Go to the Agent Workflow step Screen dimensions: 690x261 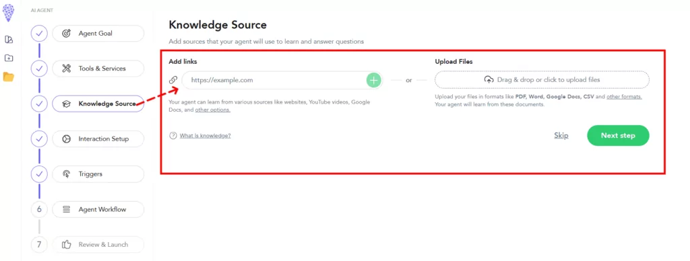tap(98, 210)
